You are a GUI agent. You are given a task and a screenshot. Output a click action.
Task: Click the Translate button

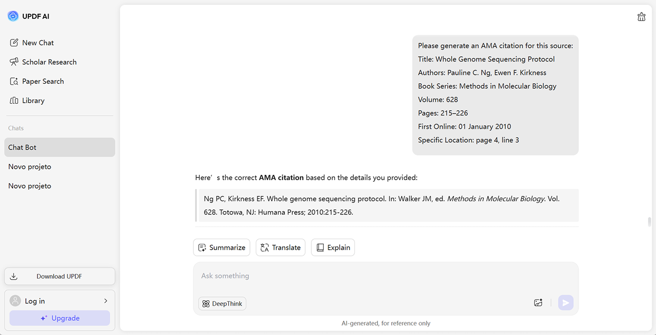pos(281,248)
